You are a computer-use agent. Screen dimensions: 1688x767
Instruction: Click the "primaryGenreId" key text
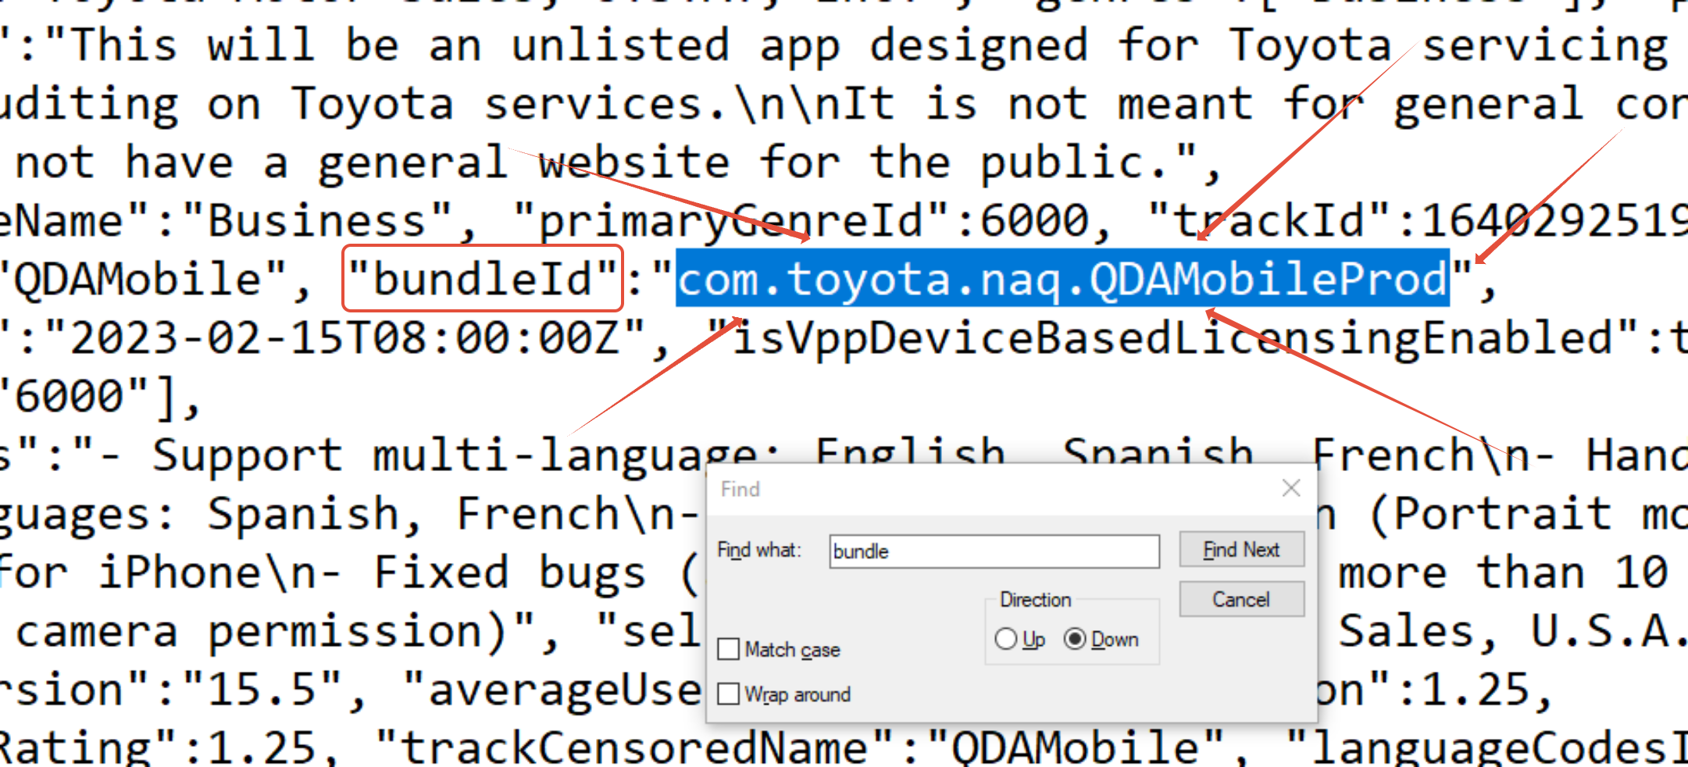(733, 221)
